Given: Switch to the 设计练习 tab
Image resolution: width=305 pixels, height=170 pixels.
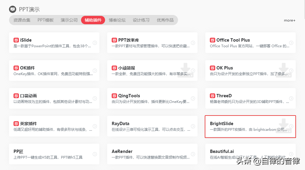Looking at the screenshot, I should (141, 20).
